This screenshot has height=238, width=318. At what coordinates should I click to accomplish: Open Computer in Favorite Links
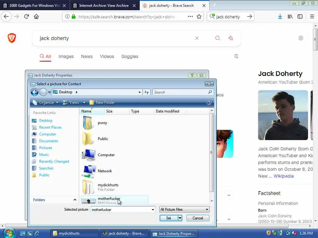pos(44,134)
